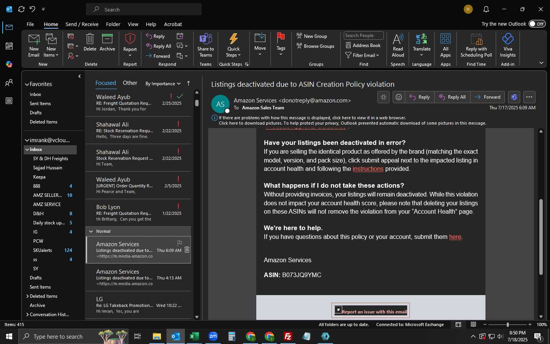Collapse the imrank@vclou... account
This screenshot has width=550, height=344.
point(27,140)
